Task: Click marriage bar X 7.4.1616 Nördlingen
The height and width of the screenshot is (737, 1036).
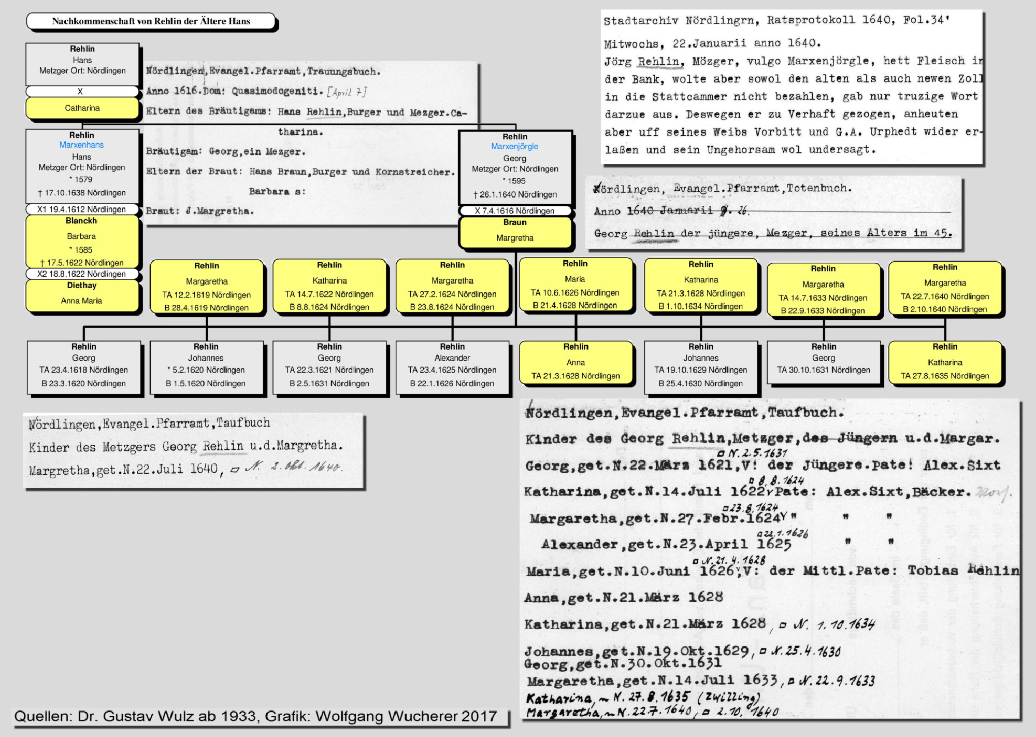Action: pos(514,211)
